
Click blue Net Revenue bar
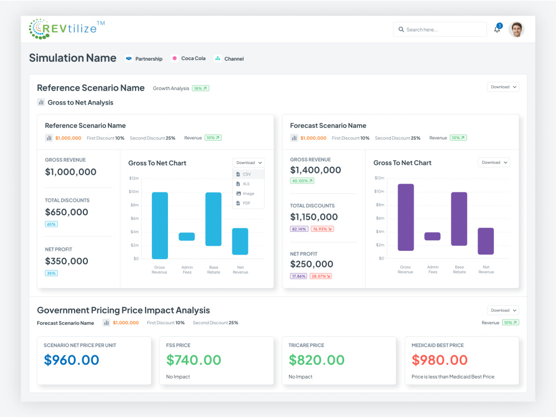pyautogui.click(x=240, y=241)
